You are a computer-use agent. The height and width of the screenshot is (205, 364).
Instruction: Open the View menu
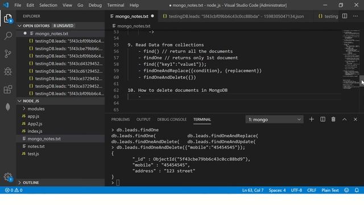(67, 5)
